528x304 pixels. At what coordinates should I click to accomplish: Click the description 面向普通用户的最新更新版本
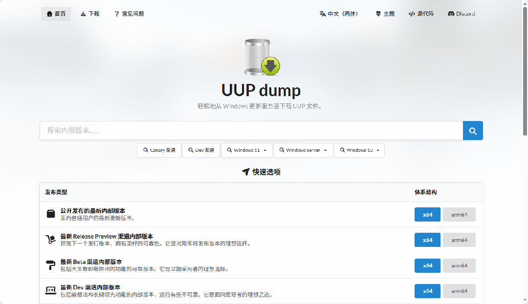[98, 218]
